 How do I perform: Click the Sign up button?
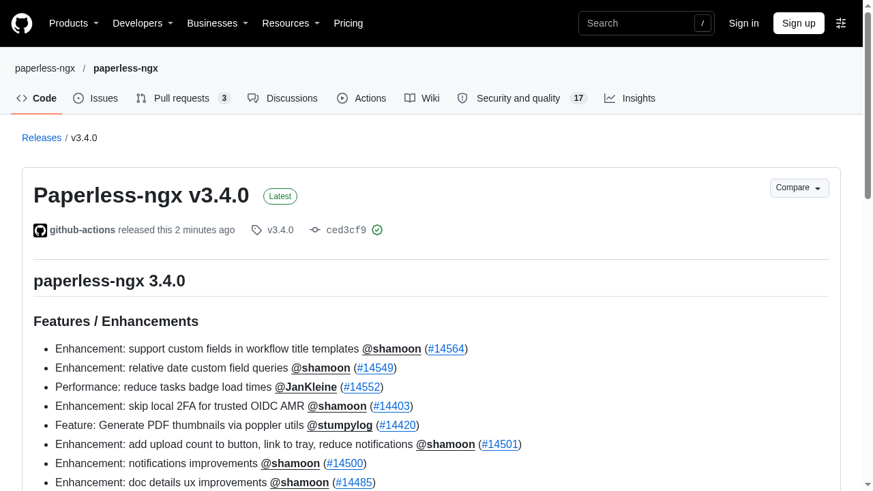click(x=799, y=23)
